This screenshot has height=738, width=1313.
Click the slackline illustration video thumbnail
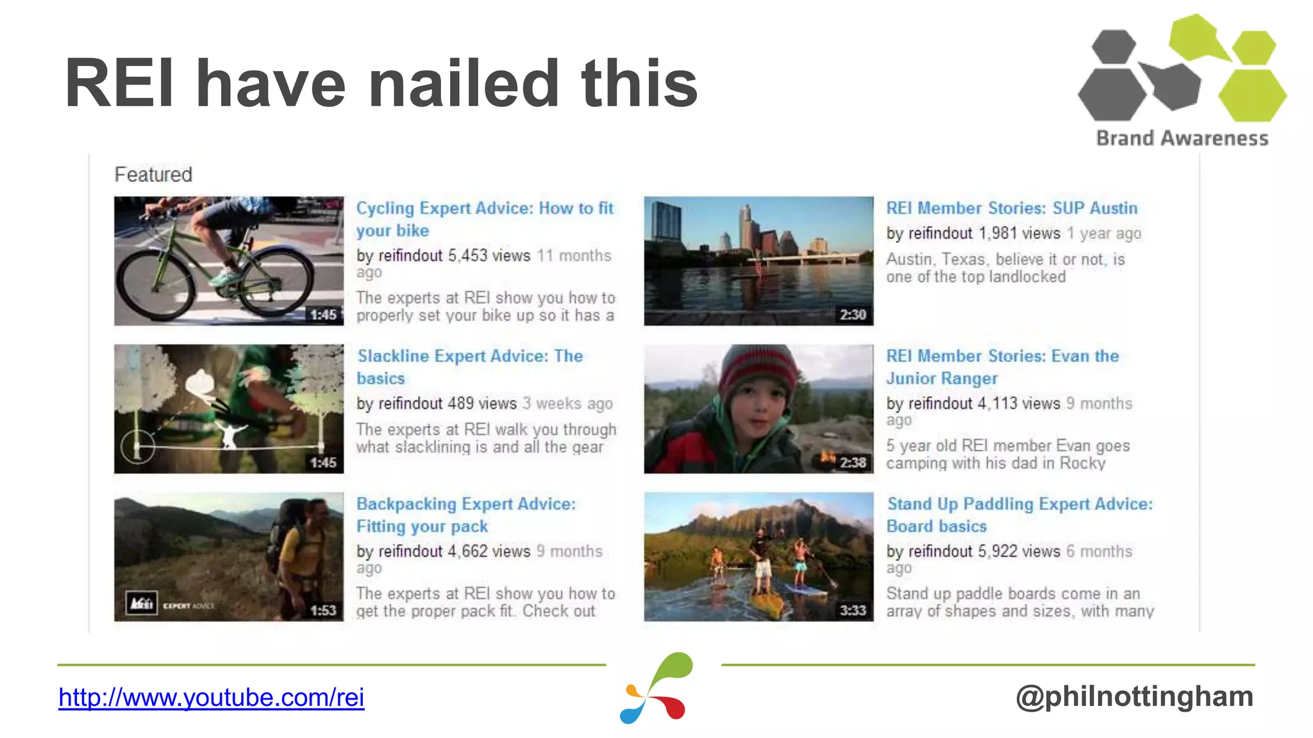(229, 409)
